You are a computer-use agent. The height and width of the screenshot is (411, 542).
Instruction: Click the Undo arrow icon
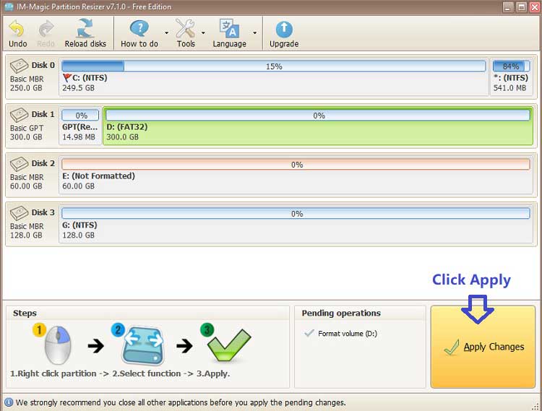(x=16, y=28)
